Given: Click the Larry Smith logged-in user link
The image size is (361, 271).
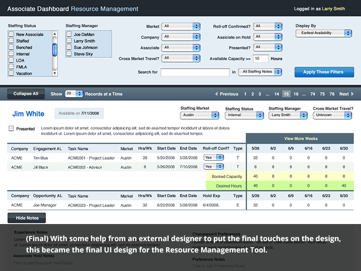Looking at the screenshot, I should 333,9.
